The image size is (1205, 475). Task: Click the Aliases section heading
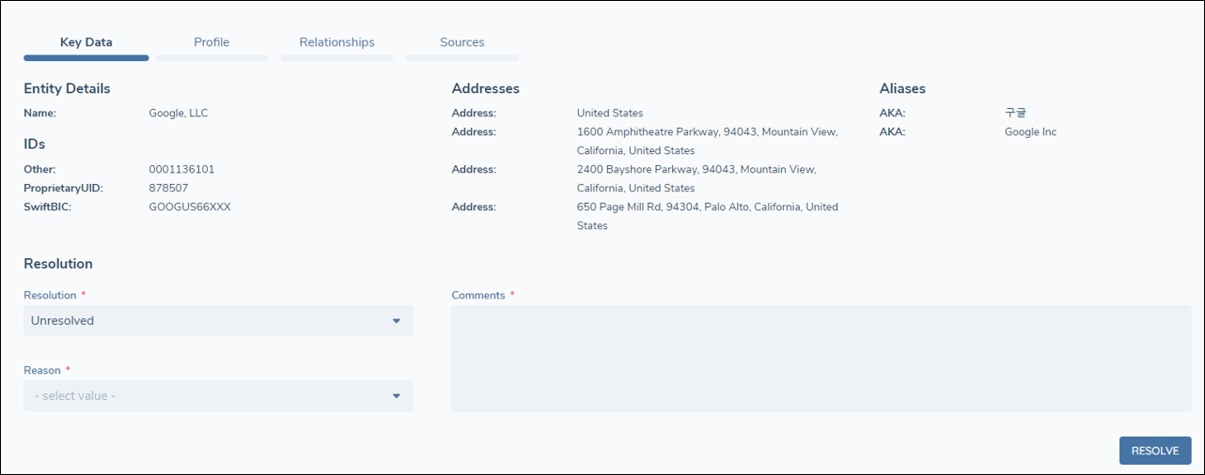coord(902,89)
